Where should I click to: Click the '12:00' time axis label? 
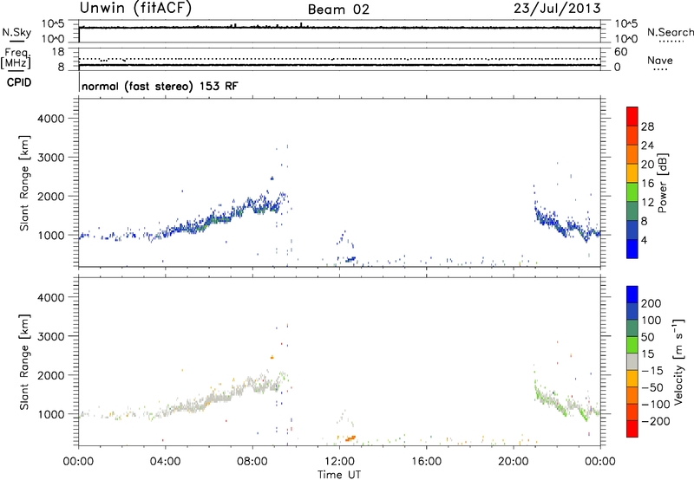pos(339,462)
